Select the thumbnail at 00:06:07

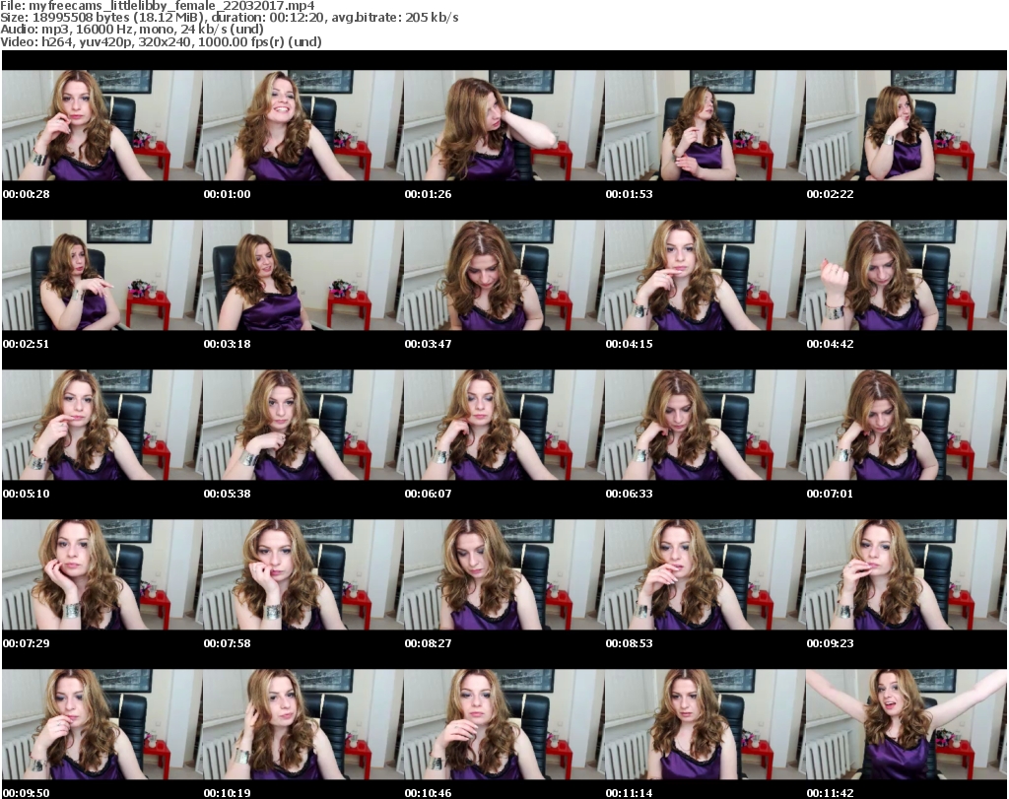pos(504,426)
